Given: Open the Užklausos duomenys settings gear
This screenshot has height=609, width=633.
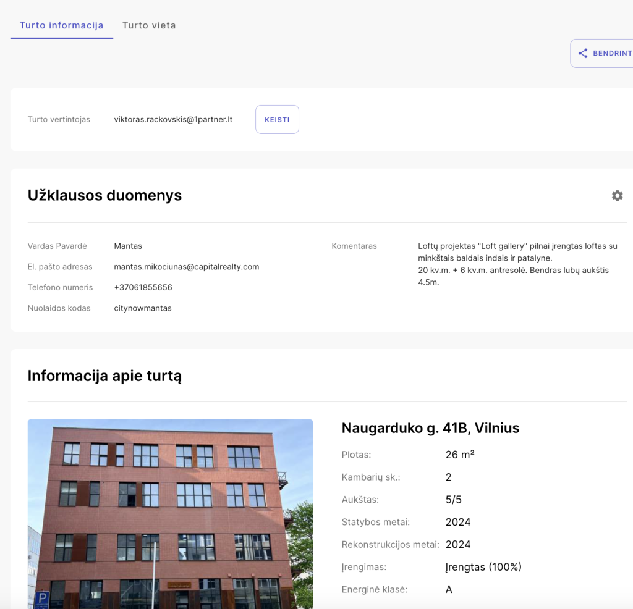Looking at the screenshot, I should click(x=617, y=196).
